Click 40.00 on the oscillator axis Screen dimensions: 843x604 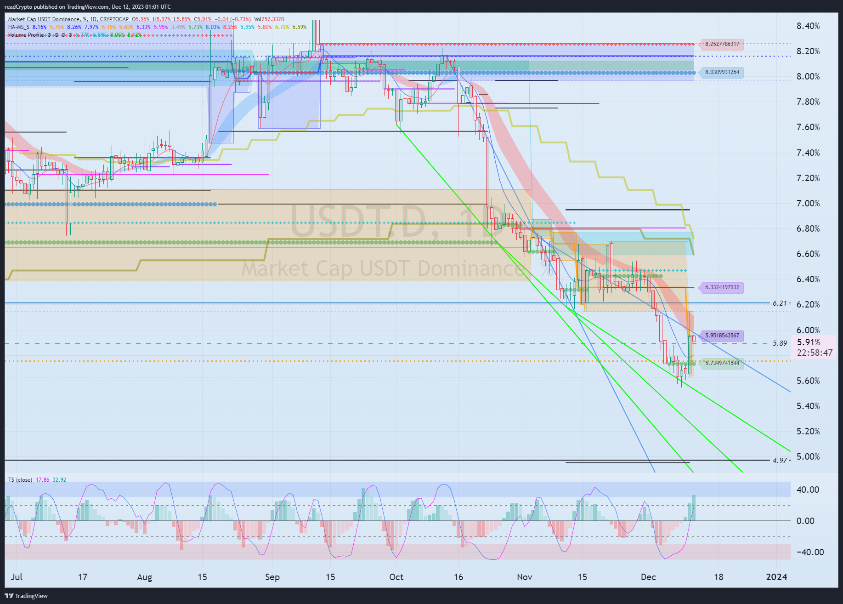808,490
